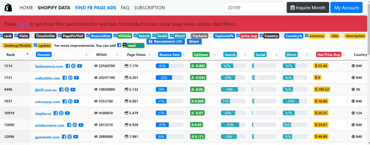Open the gymshark.com domain link
Screen dimensions: 370x145
(47, 137)
